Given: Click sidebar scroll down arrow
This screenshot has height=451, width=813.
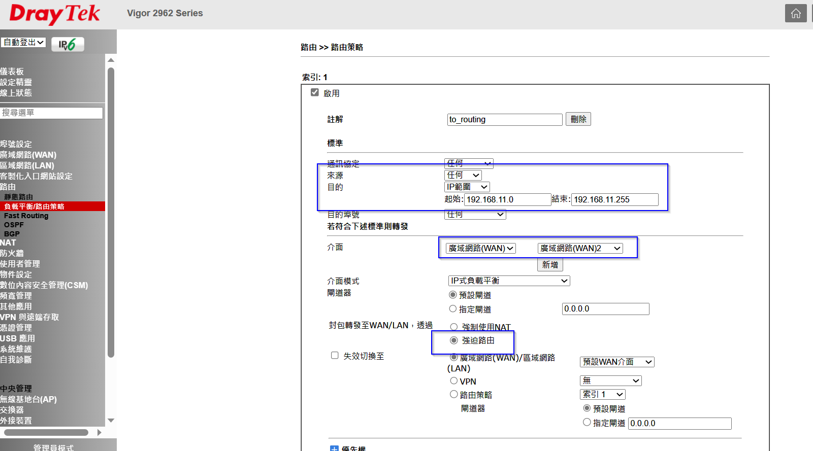Looking at the screenshot, I should pyautogui.click(x=111, y=420).
